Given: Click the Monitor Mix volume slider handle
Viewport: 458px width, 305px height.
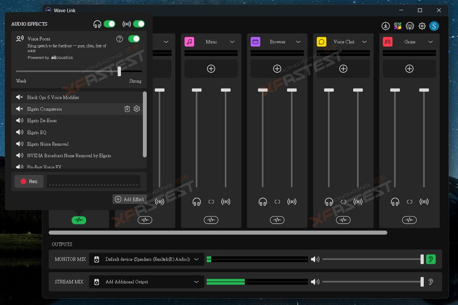Looking at the screenshot, I should tap(422, 259).
